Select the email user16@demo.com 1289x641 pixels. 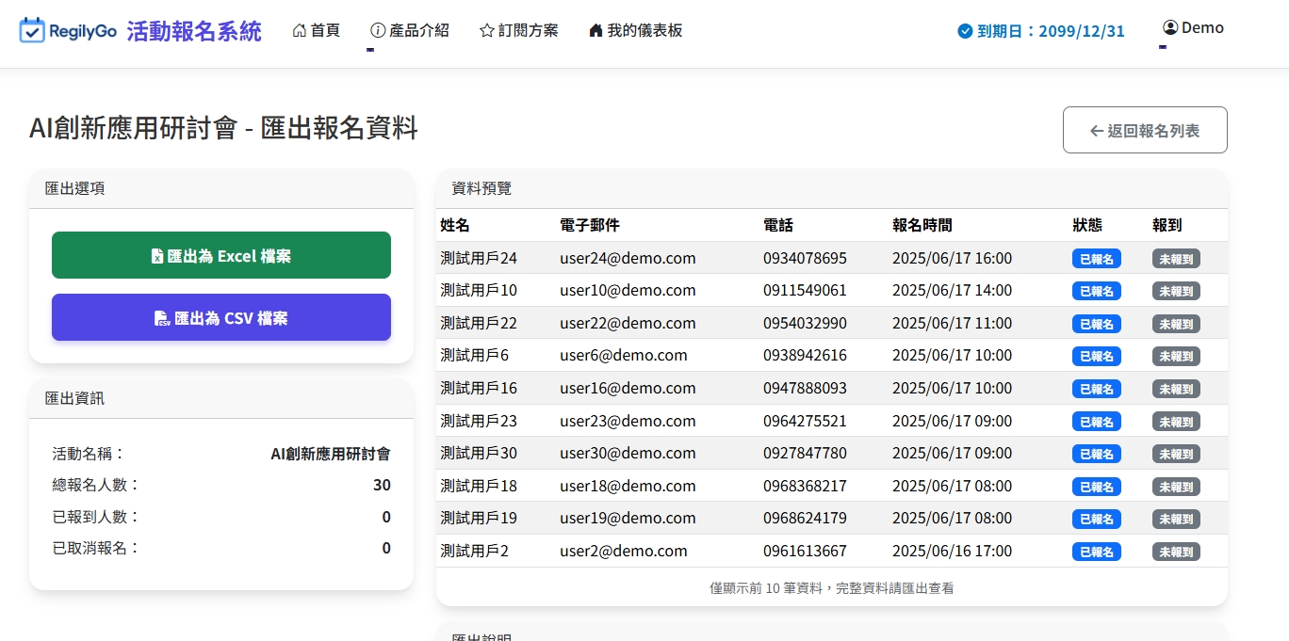pyautogui.click(x=628, y=388)
